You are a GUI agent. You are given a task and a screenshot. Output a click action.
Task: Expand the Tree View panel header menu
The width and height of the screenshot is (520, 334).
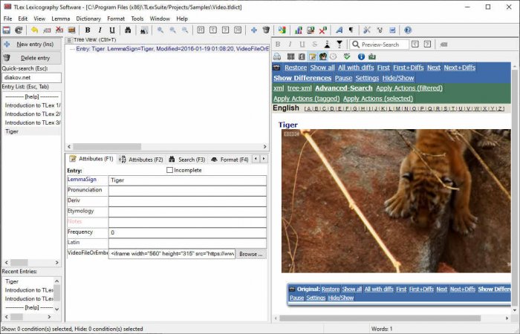(69, 40)
